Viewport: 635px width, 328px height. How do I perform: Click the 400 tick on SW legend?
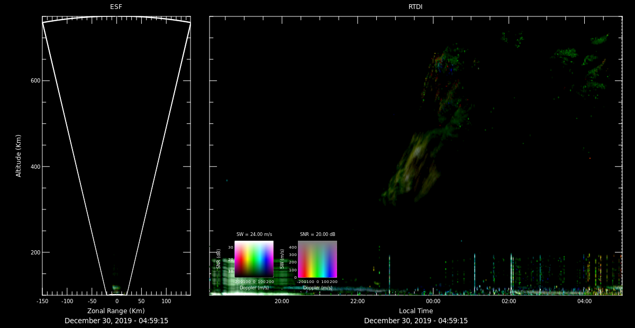(293, 247)
